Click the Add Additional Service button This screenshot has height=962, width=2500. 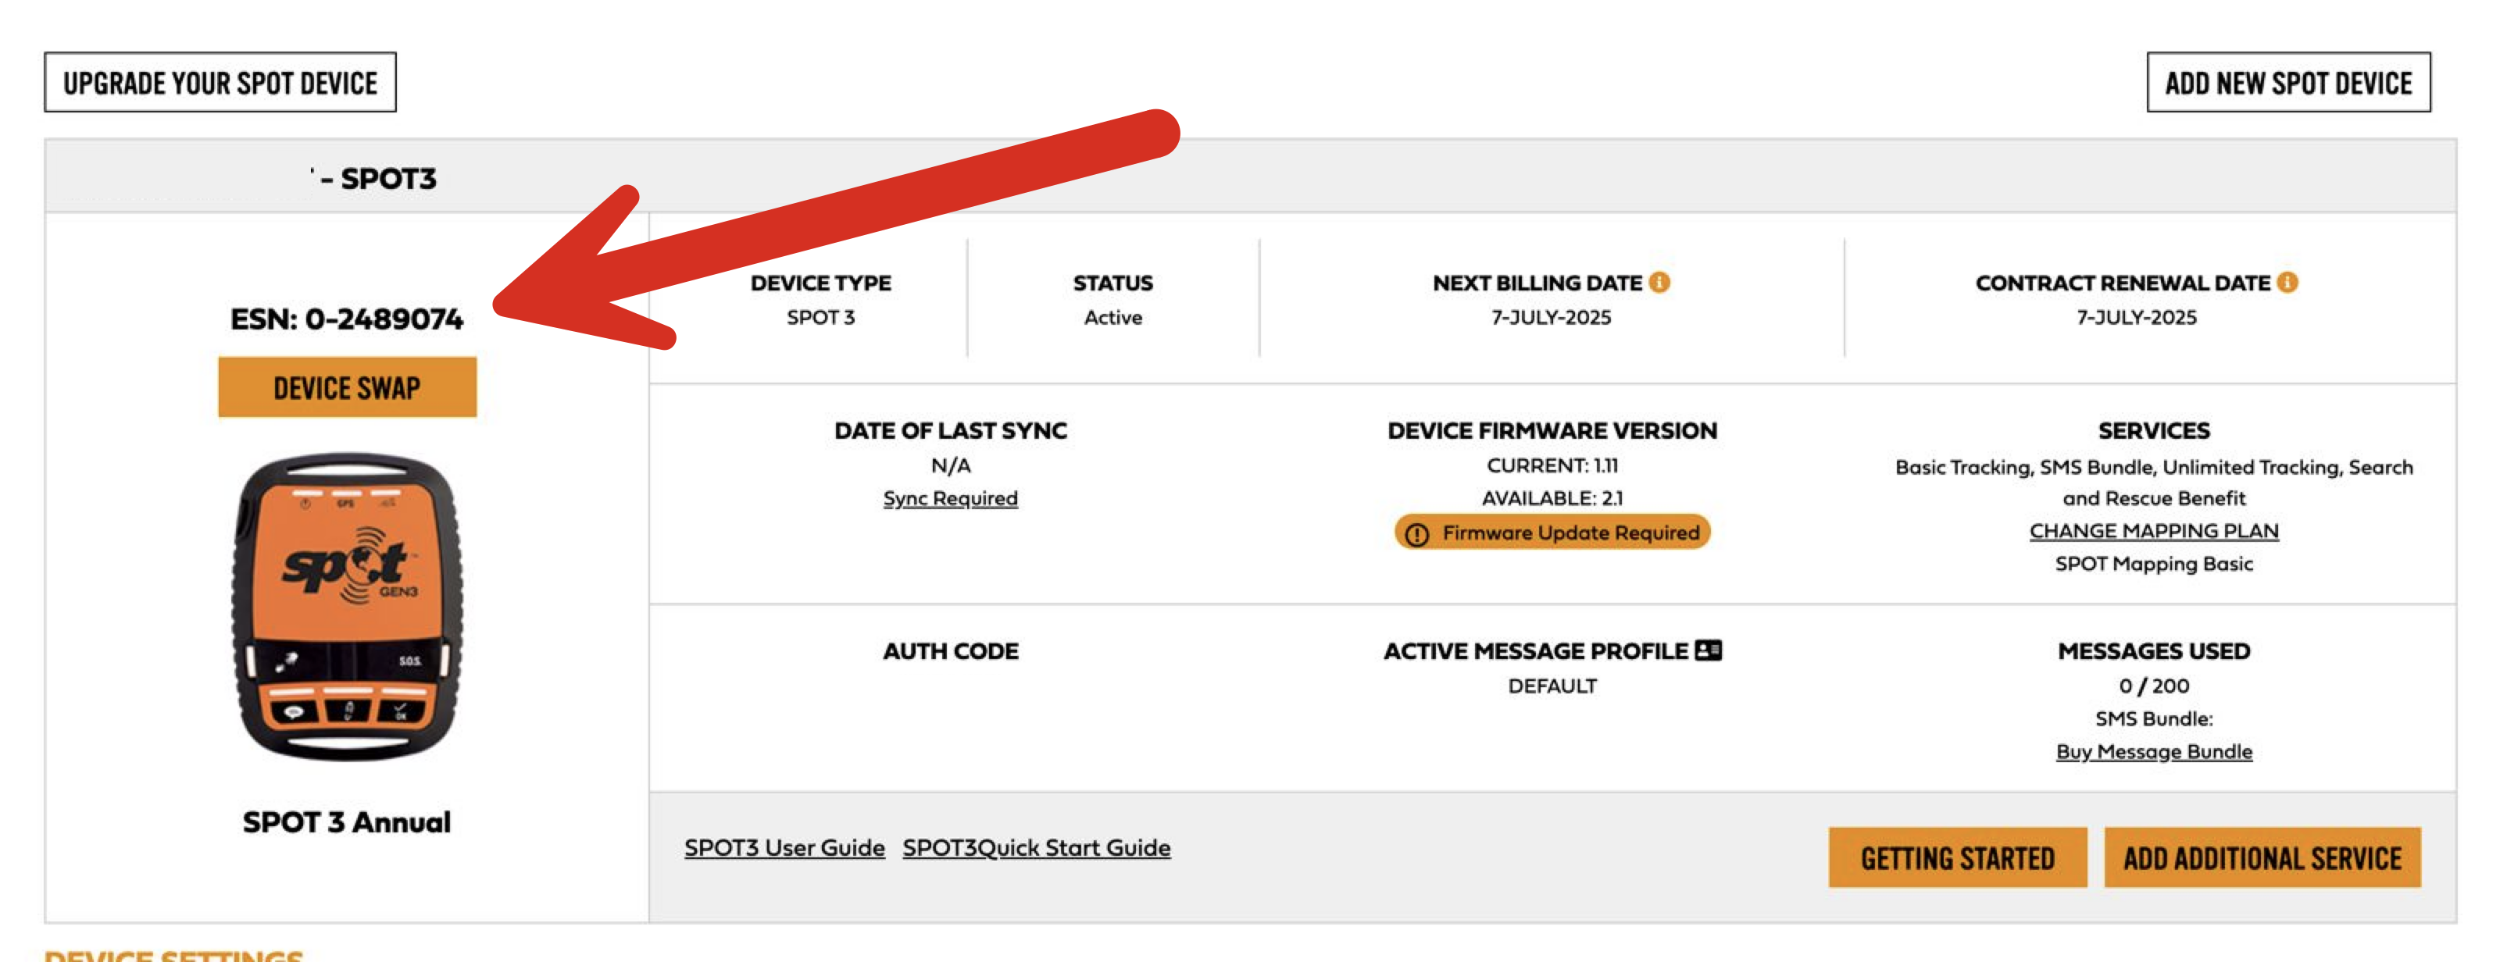click(x=2262, y=858)
